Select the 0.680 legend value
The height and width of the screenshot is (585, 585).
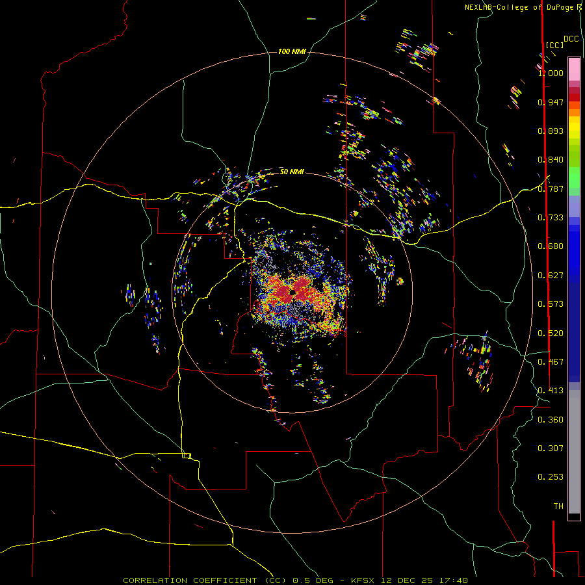551,246
